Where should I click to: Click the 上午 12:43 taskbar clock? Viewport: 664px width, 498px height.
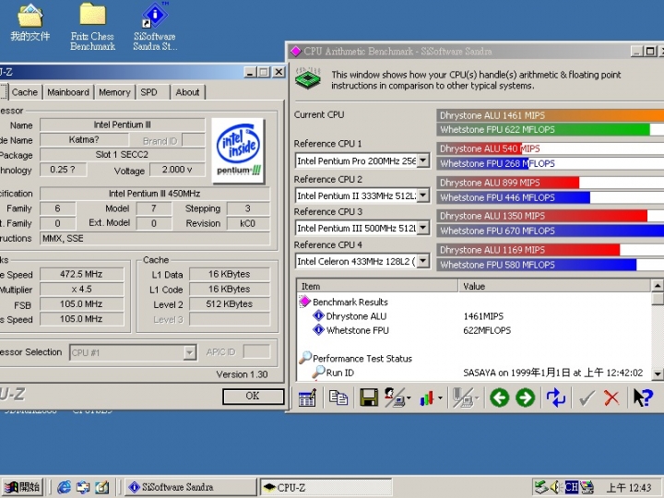629,488
